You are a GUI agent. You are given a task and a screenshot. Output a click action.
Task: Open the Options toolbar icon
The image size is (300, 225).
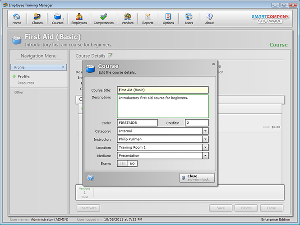click(168, 19)
